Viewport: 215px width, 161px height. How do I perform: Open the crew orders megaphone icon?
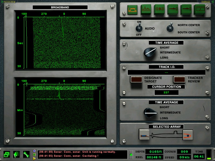(17, 155)
